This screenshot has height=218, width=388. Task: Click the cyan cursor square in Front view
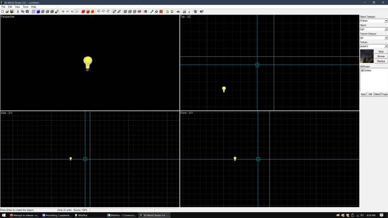point(258,159)
